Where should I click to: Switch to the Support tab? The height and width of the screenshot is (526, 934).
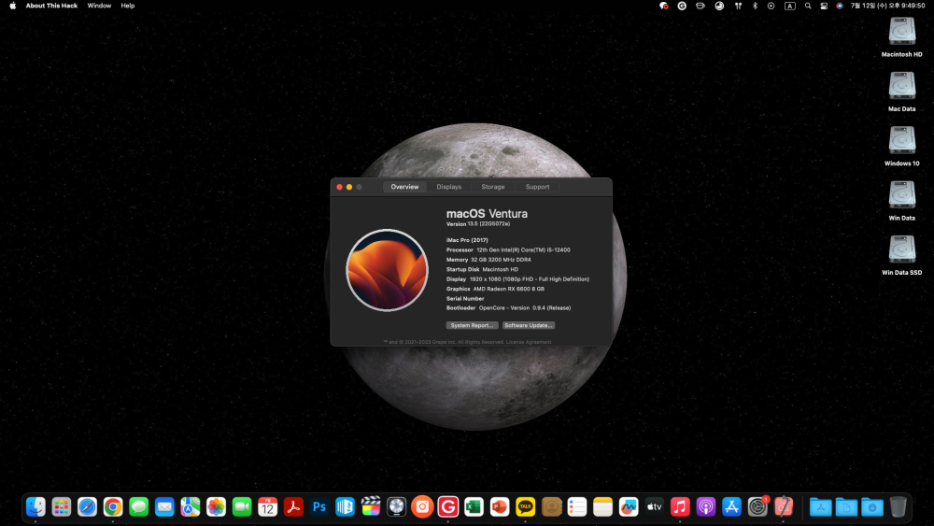pyautogui.click(x=537, y=187)
